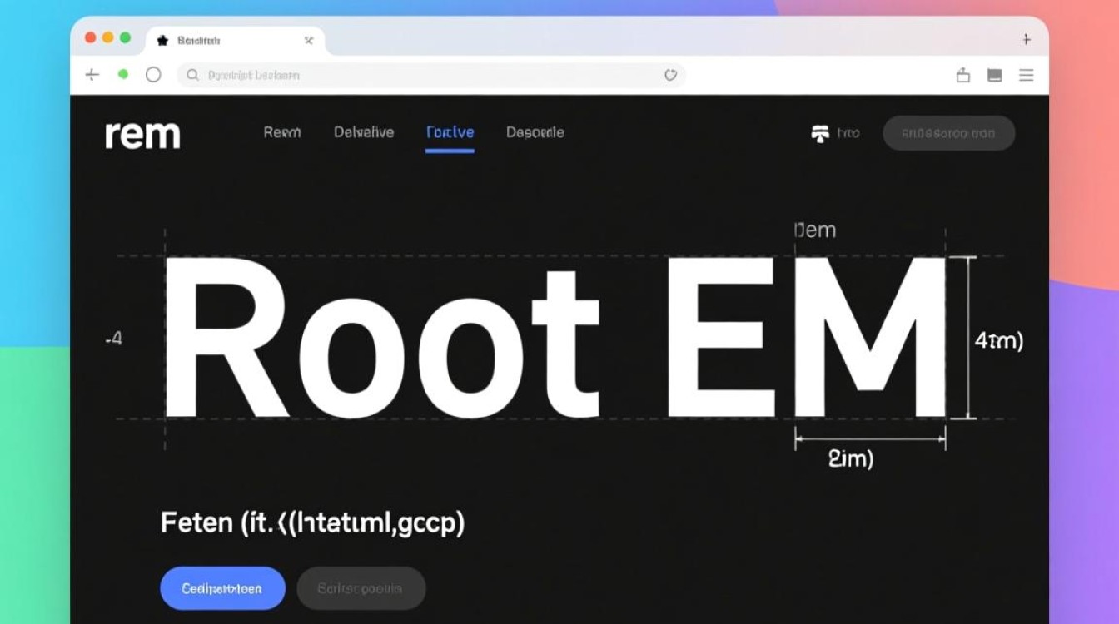Click the 'Feten (it.⟨(lhtetıml,gccp)' subtitle
Image resolution: width=1119 pixels, height=624 pixels.
tap(312, 523)
